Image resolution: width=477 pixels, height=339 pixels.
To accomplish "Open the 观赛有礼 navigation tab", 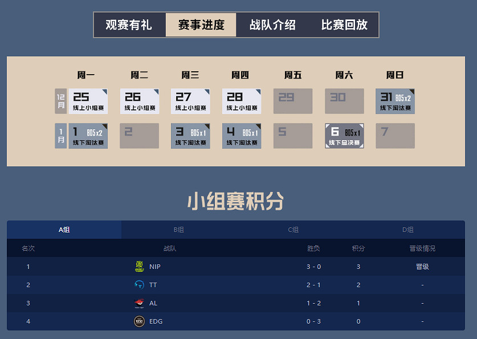I will pos(129,24).
